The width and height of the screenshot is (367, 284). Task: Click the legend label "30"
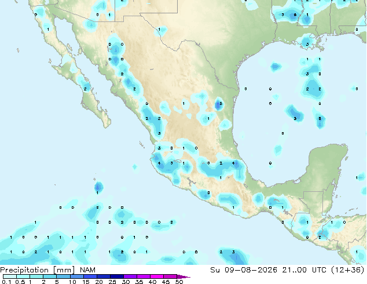126,282
